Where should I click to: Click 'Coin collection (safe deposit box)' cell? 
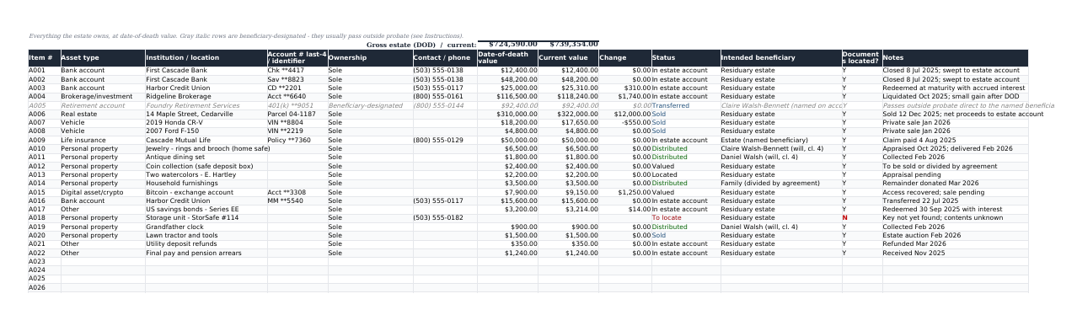tap(206, 166)
